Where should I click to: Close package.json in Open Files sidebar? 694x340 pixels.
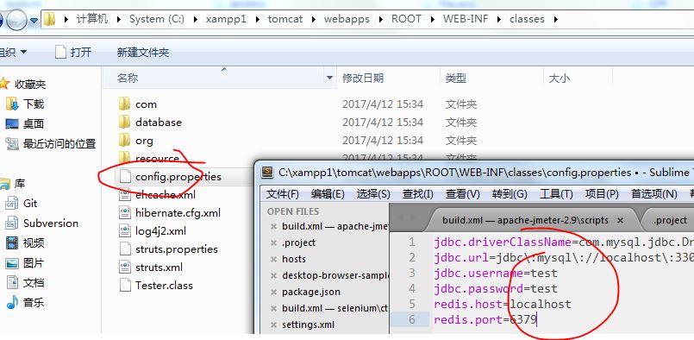coord(273,293)
